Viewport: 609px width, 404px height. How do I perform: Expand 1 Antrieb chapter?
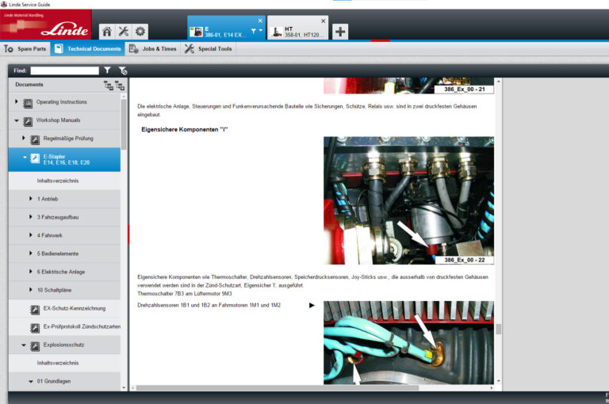click(30, 199)
